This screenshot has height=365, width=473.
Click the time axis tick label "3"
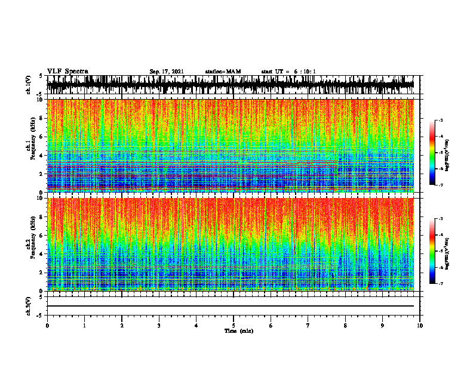point(159,326)
